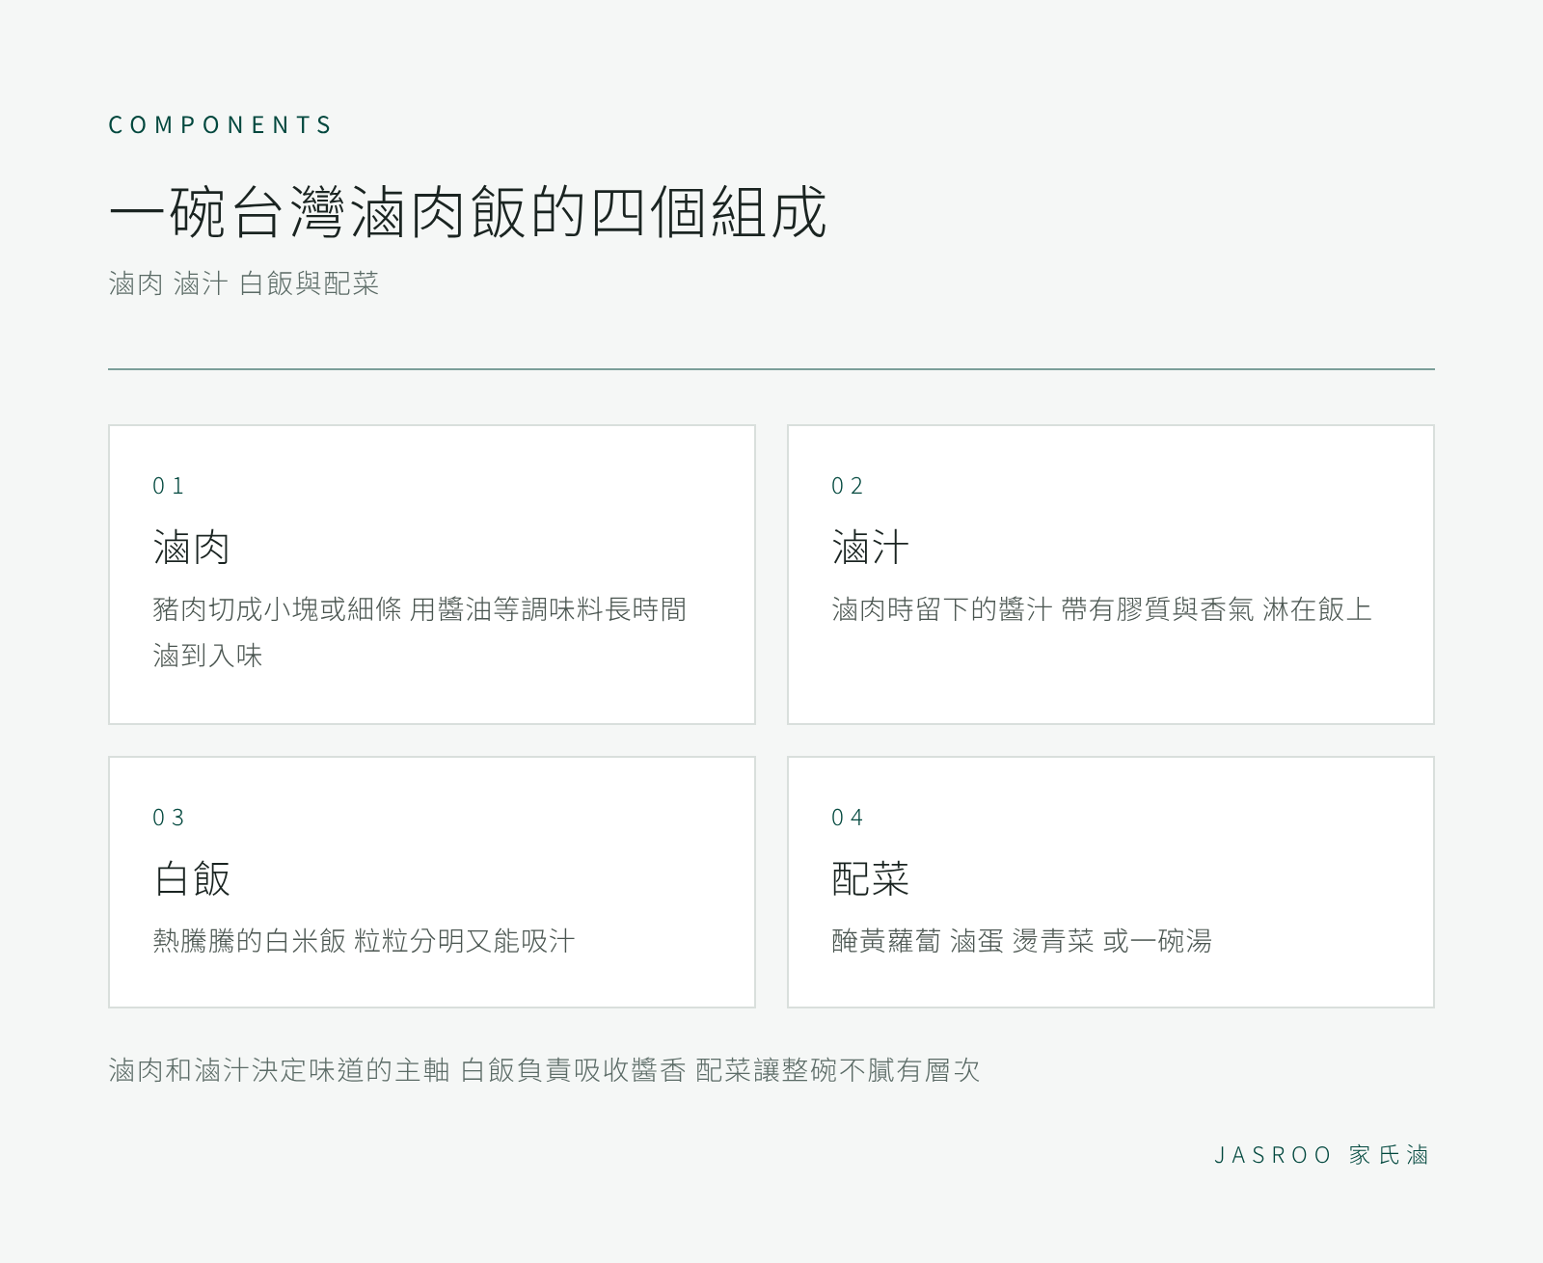Click the JASROO 家氏滷 brand footer

click(x=1321, y=1155)
